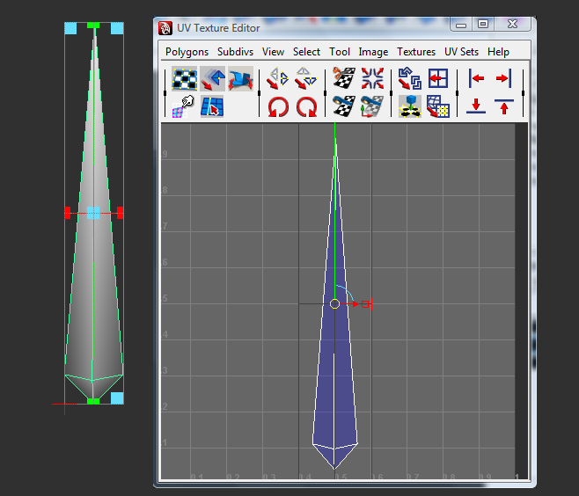Align UVs to maximum U
The width and height of the screenshot is (579, 496).
[x=503, y=79]
